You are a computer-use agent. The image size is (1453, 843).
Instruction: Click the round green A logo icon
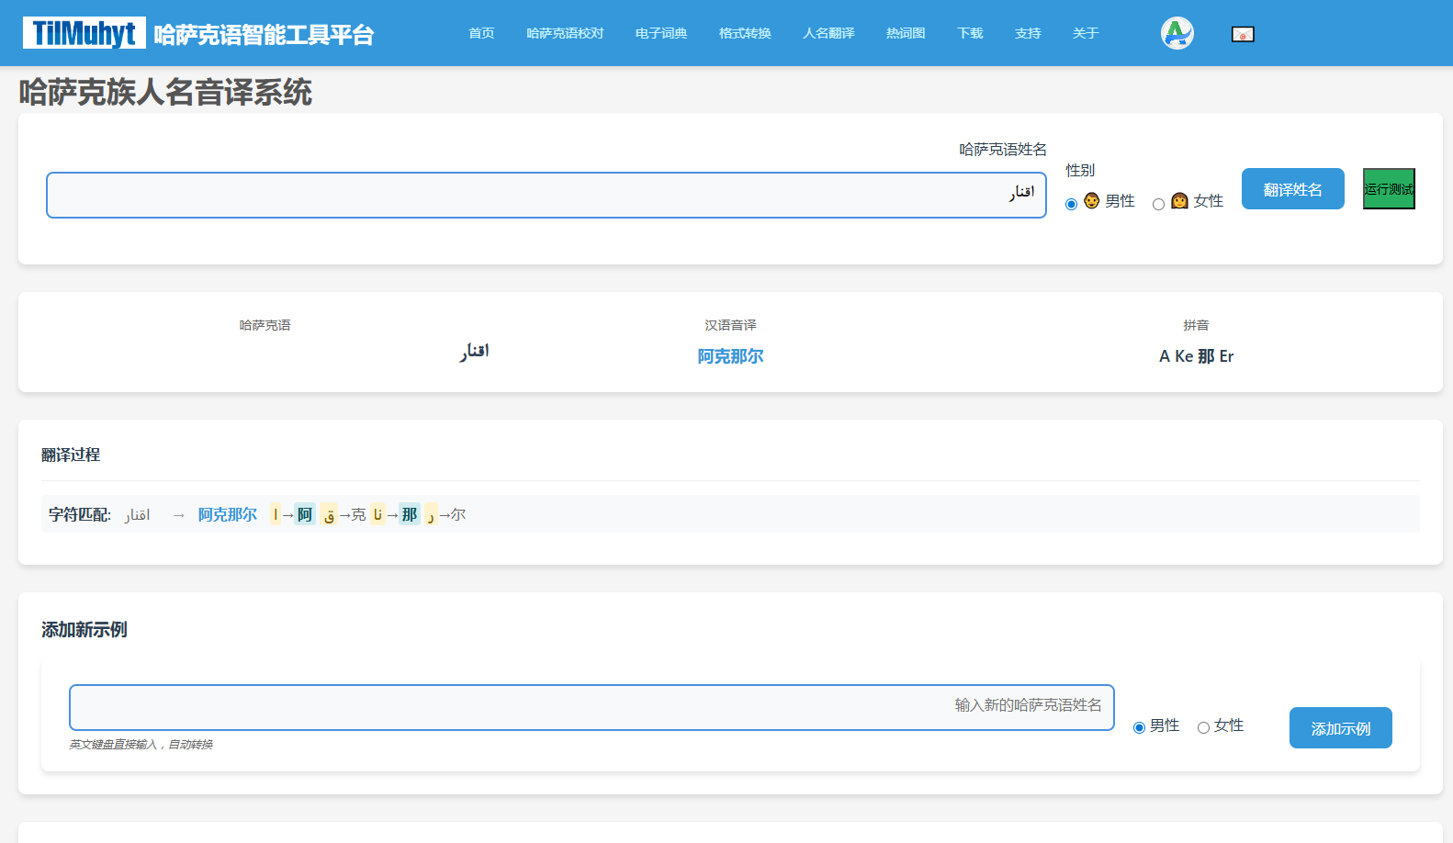tap(1177, 33)
